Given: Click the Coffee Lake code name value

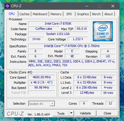Looking at the screenshot, I should [44, 29].
